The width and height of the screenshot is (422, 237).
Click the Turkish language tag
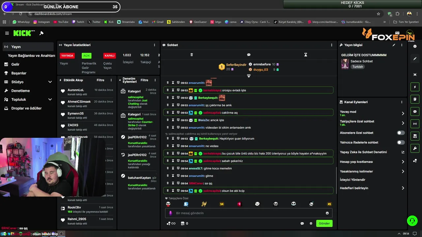point(357,67)
